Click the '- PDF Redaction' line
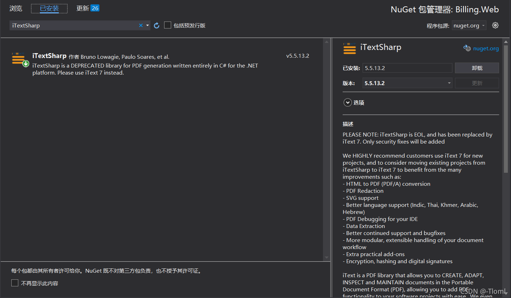The width and height of the screenshot is (511, 298). tap(363, 191)
